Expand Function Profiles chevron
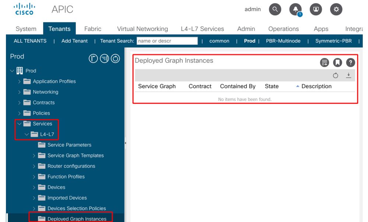 (x=34, y=176)
